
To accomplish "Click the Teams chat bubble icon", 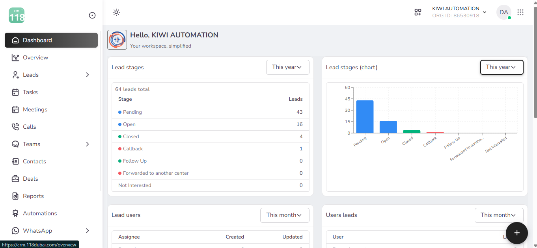I will click(x=15, y=144).
